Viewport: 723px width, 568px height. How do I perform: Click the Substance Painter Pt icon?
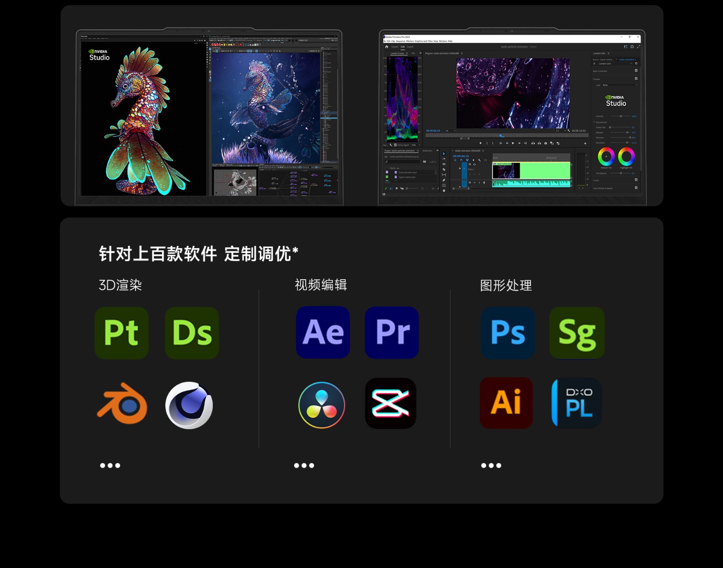122,333
